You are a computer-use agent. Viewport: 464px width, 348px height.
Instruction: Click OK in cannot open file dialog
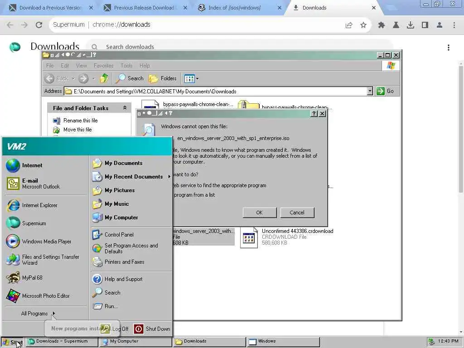(260, 213)
